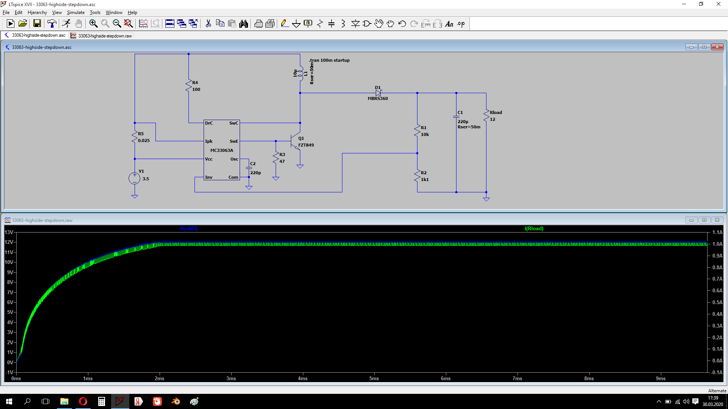The image size is (728, 409).
Task: Click the Zoom to Fit icon
Action: pos(129,23)
